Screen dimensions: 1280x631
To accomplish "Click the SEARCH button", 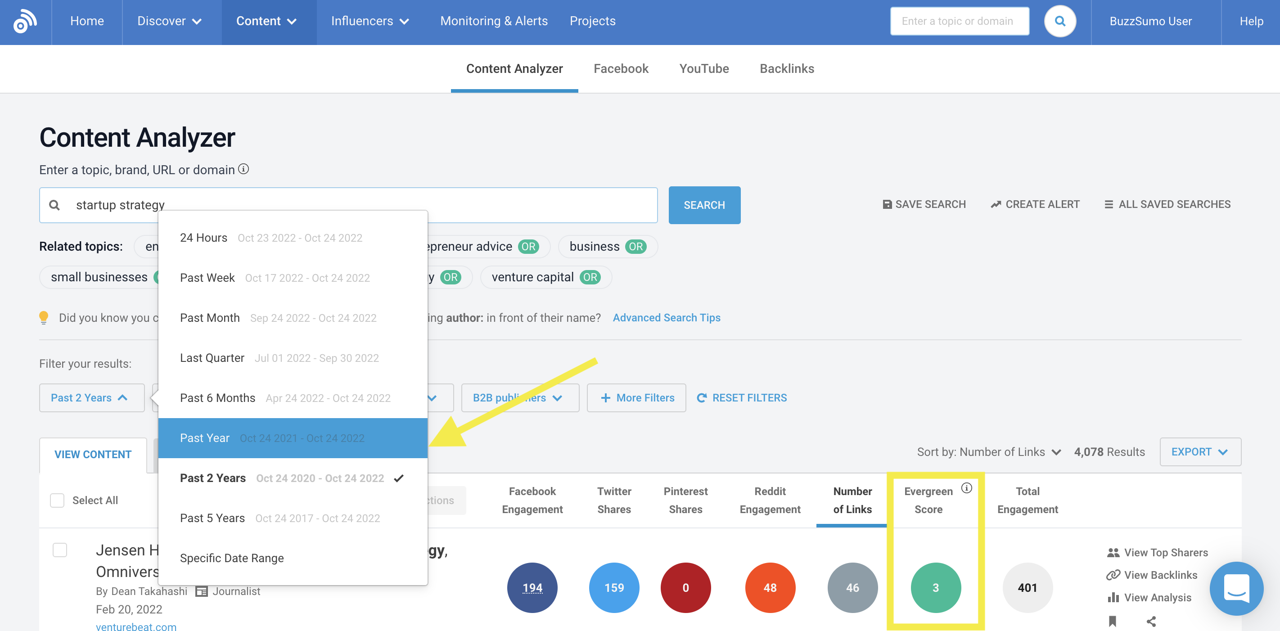I will 705,205.
